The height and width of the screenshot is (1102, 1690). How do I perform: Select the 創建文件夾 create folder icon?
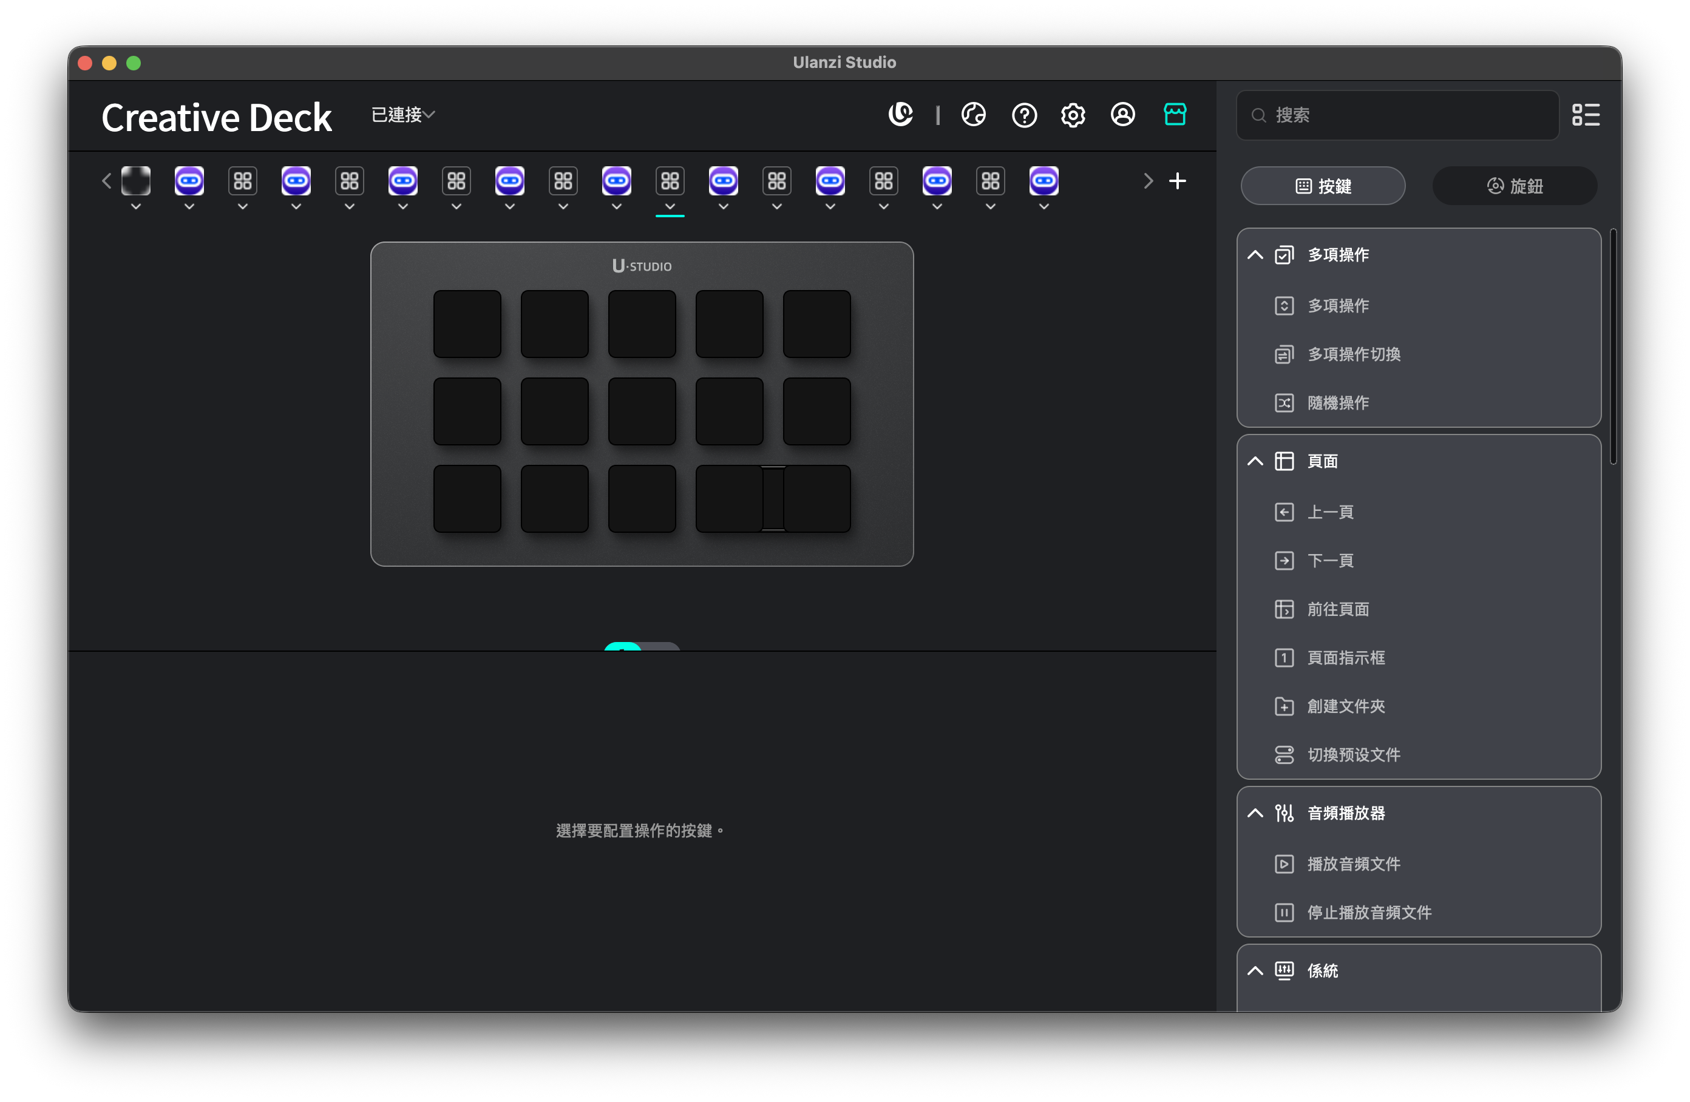pos(1283,706)
